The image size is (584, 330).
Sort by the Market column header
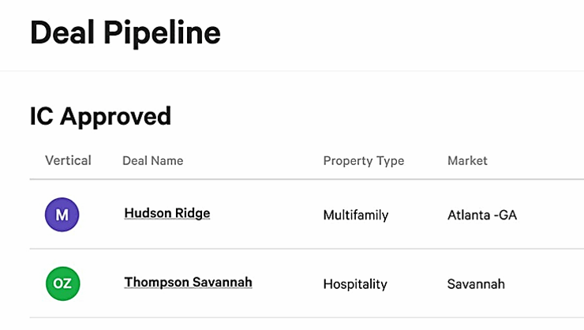click(467, 160)
